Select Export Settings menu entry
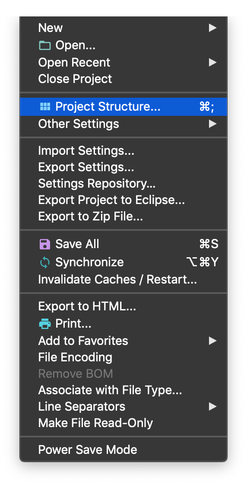The height and width of the screenshot is (485, 247). coord(123,167)
